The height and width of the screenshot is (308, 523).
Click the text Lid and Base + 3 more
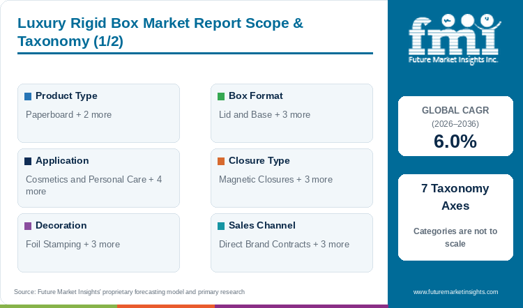264,115
